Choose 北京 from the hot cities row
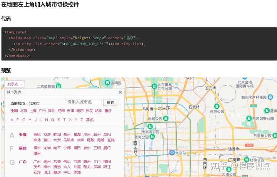 23,111
